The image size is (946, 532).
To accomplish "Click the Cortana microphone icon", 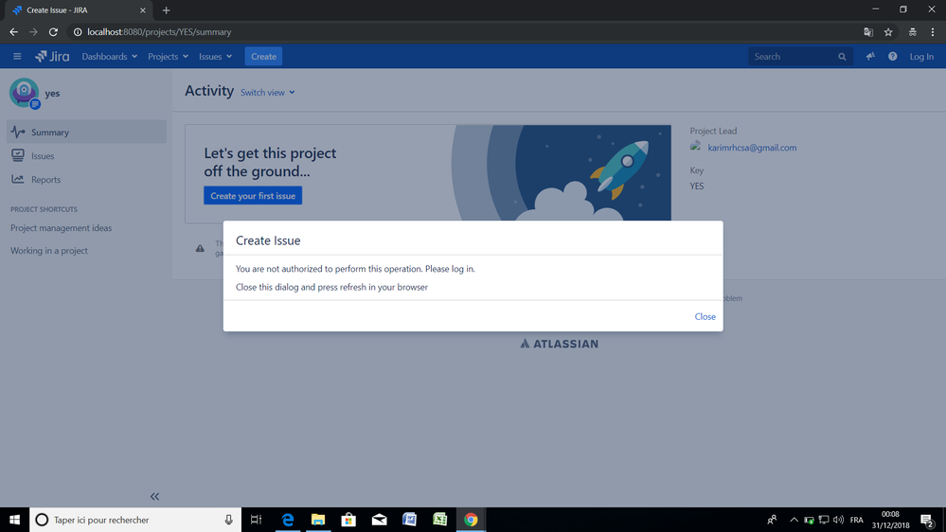I will (228, 520).
